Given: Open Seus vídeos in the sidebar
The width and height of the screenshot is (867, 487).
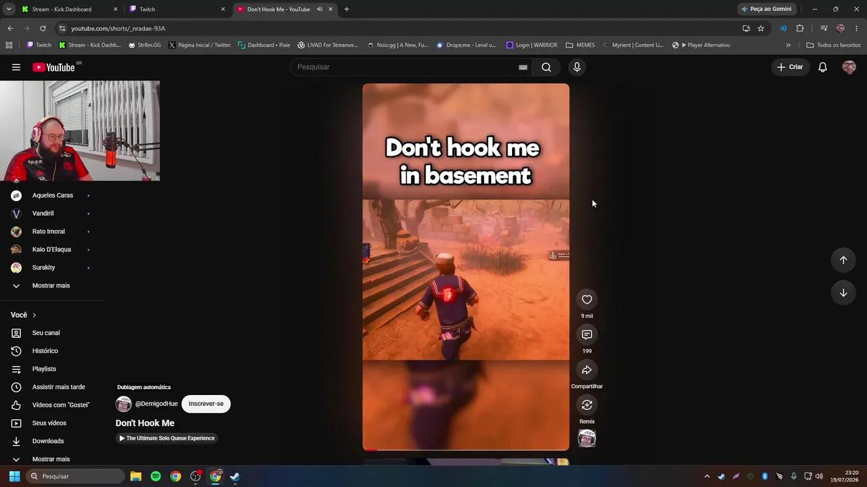Looking at the screenshot, I should [49, 423].
